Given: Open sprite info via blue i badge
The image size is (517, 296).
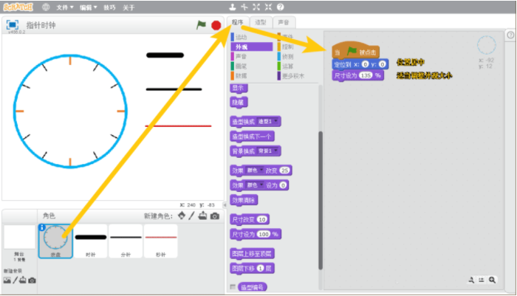Looking at the screenshot, I should point(42,228).
